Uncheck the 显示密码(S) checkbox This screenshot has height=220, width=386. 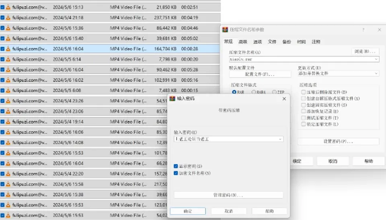tap(176, 166)
